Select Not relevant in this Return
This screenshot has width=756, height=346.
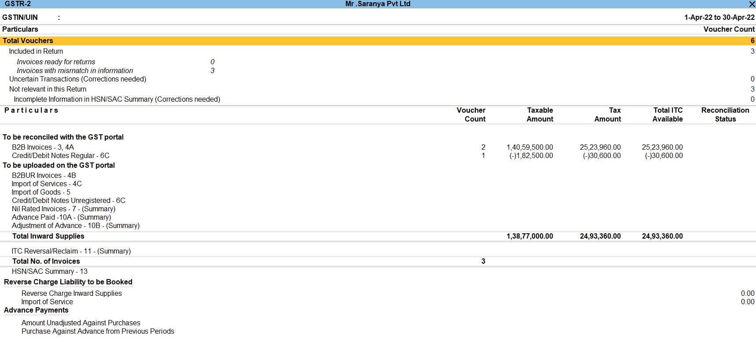click(x=48, y=89)
